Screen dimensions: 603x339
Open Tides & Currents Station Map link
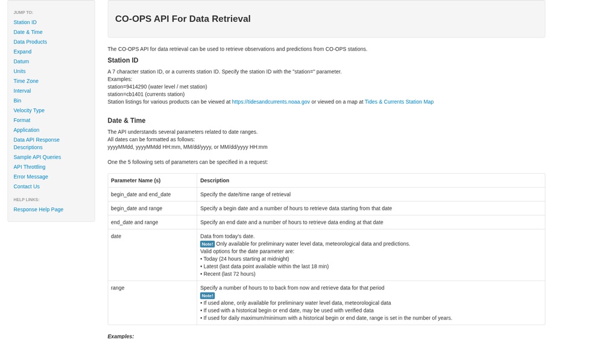[399, 102]
